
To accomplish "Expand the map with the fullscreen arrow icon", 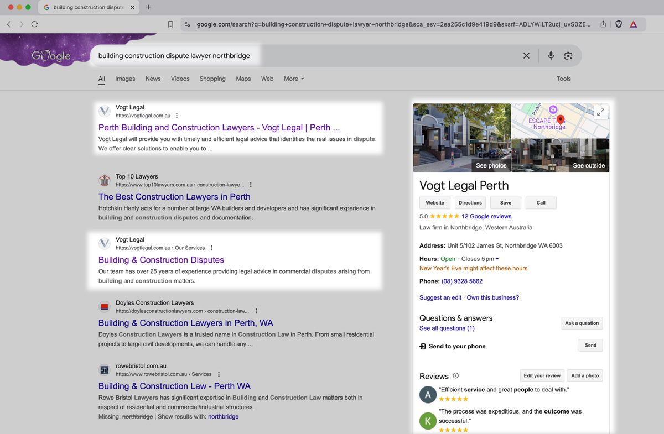I will pos(601,111).
